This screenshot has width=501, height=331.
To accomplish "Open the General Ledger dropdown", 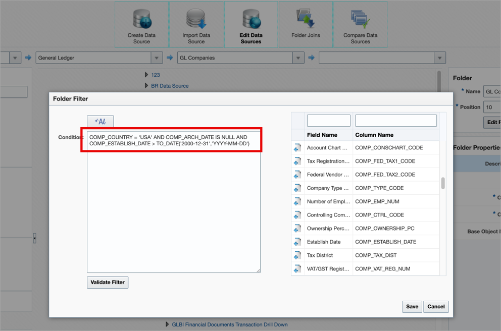I will coord(156,58).
